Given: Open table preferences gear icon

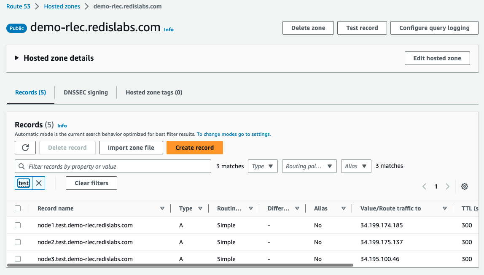Looking at the screenshot, I should tap(465, 186).
